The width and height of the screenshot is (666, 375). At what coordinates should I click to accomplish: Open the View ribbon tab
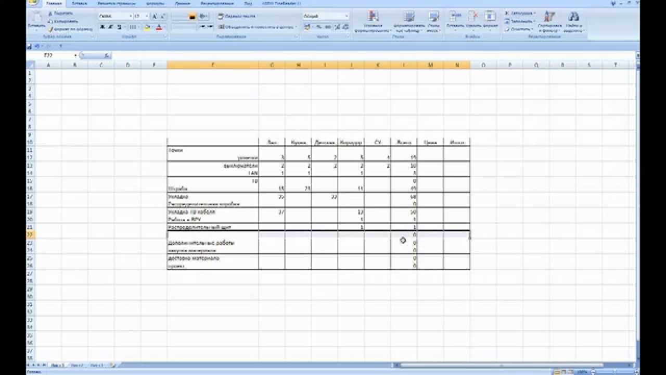(x=248, y=3)
